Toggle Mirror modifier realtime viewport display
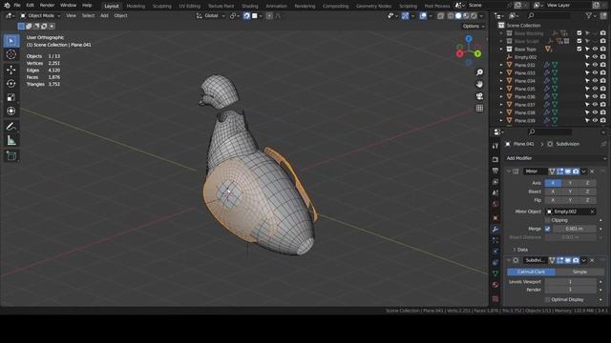Screen dimensions: 611x343 pos(568,171)
